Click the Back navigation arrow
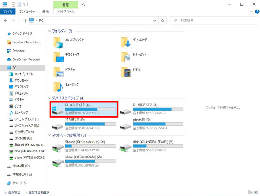 6,20
